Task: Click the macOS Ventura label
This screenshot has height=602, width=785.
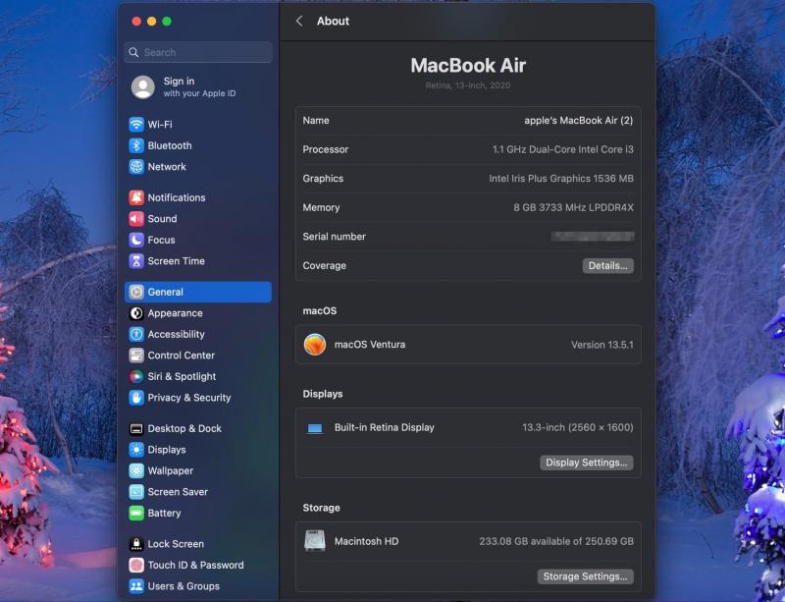Action: click(x=370, y=345)
